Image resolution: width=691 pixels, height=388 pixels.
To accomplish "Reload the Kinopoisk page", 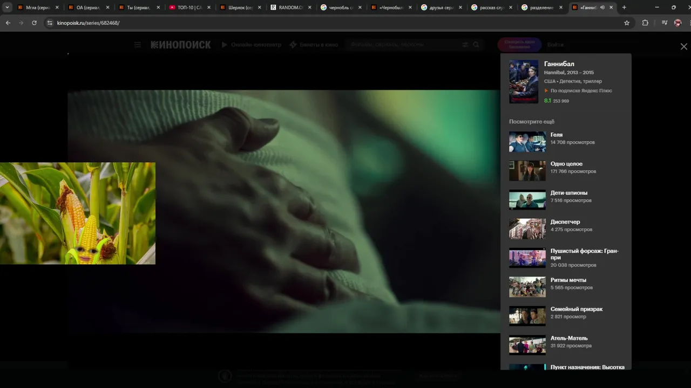I will coord(34,23).
